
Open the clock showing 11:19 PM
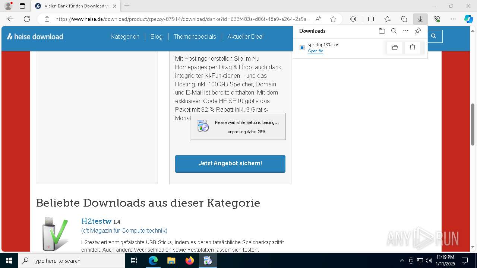tap(445, 261)
